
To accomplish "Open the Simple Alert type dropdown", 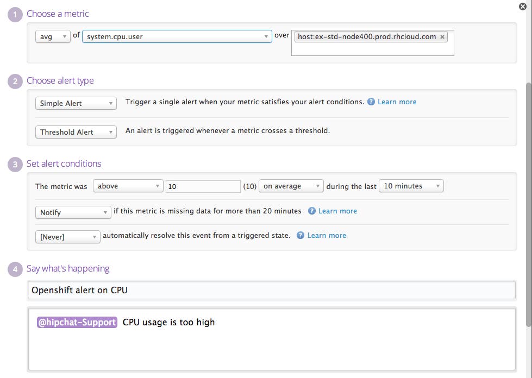I will pos(76,103).
